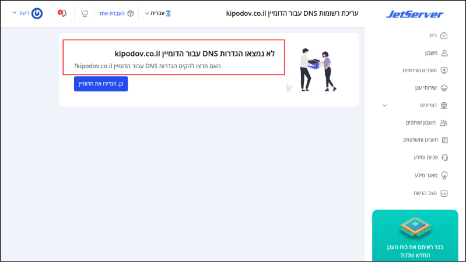The width and height of the screenshot is (466, 272).
Task: Click the חשבון account person icon
Action: pos(444,53)
